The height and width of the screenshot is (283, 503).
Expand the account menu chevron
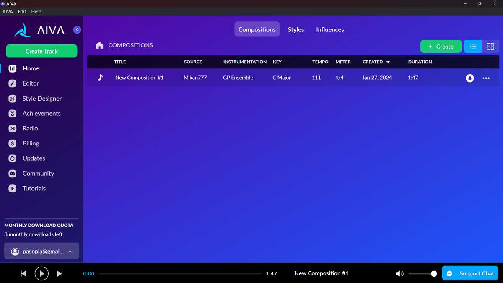click(x=70, y=252)
